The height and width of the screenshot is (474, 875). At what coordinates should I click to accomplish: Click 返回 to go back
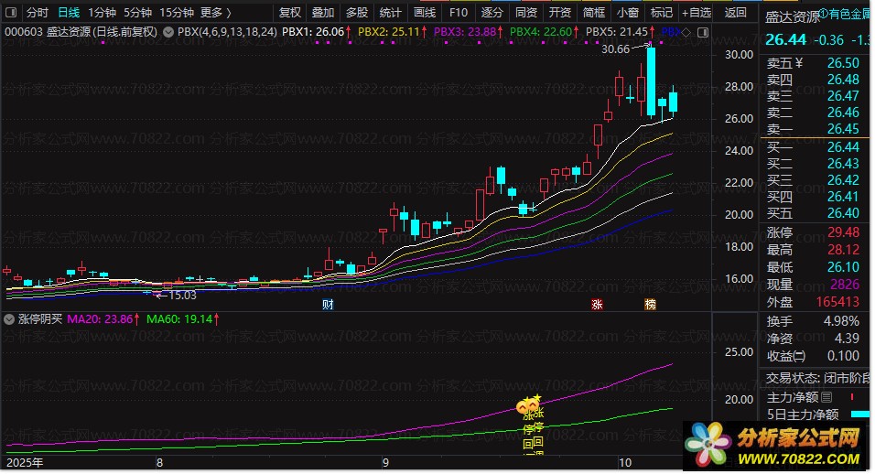736,12
